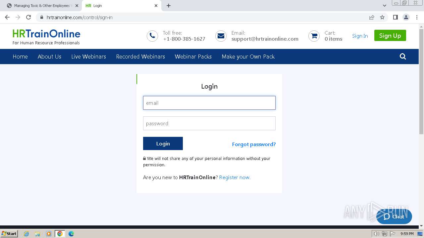This screenshot has width=424, height=238.
Task: Open Chrome three-dot menu
Action: pos(417,17)
